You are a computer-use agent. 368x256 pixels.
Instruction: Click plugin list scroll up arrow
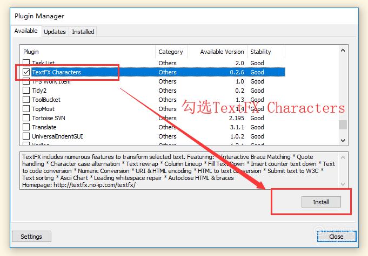coord(343,50)
